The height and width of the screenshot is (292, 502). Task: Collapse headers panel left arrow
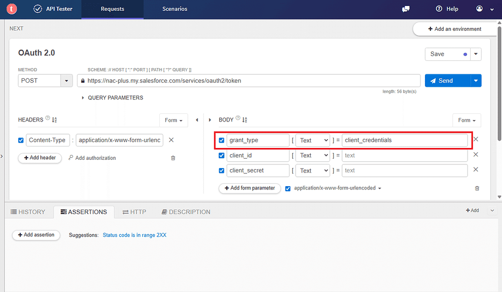pos(197,120)
